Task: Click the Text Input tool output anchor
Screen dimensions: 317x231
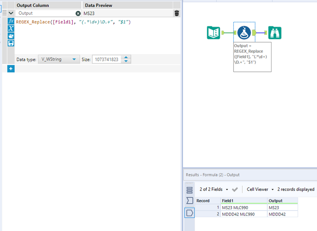Action: tap(223, 33)
